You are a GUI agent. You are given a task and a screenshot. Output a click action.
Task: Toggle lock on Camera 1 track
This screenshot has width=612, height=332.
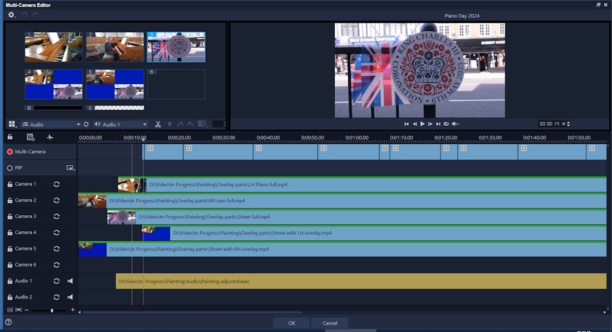[x=10, y=184]
